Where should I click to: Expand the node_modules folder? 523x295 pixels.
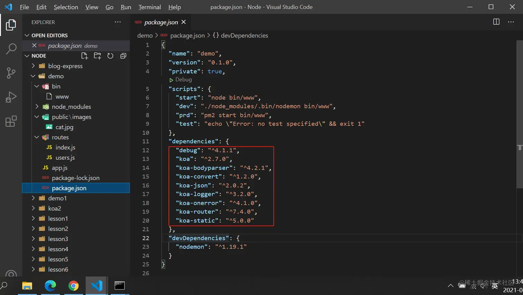[37, 107]
